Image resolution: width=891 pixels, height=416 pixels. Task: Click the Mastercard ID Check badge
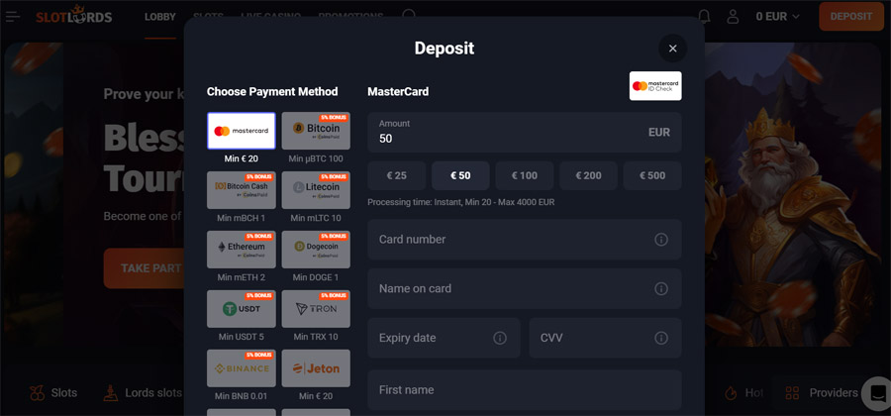tap(655, 86)
